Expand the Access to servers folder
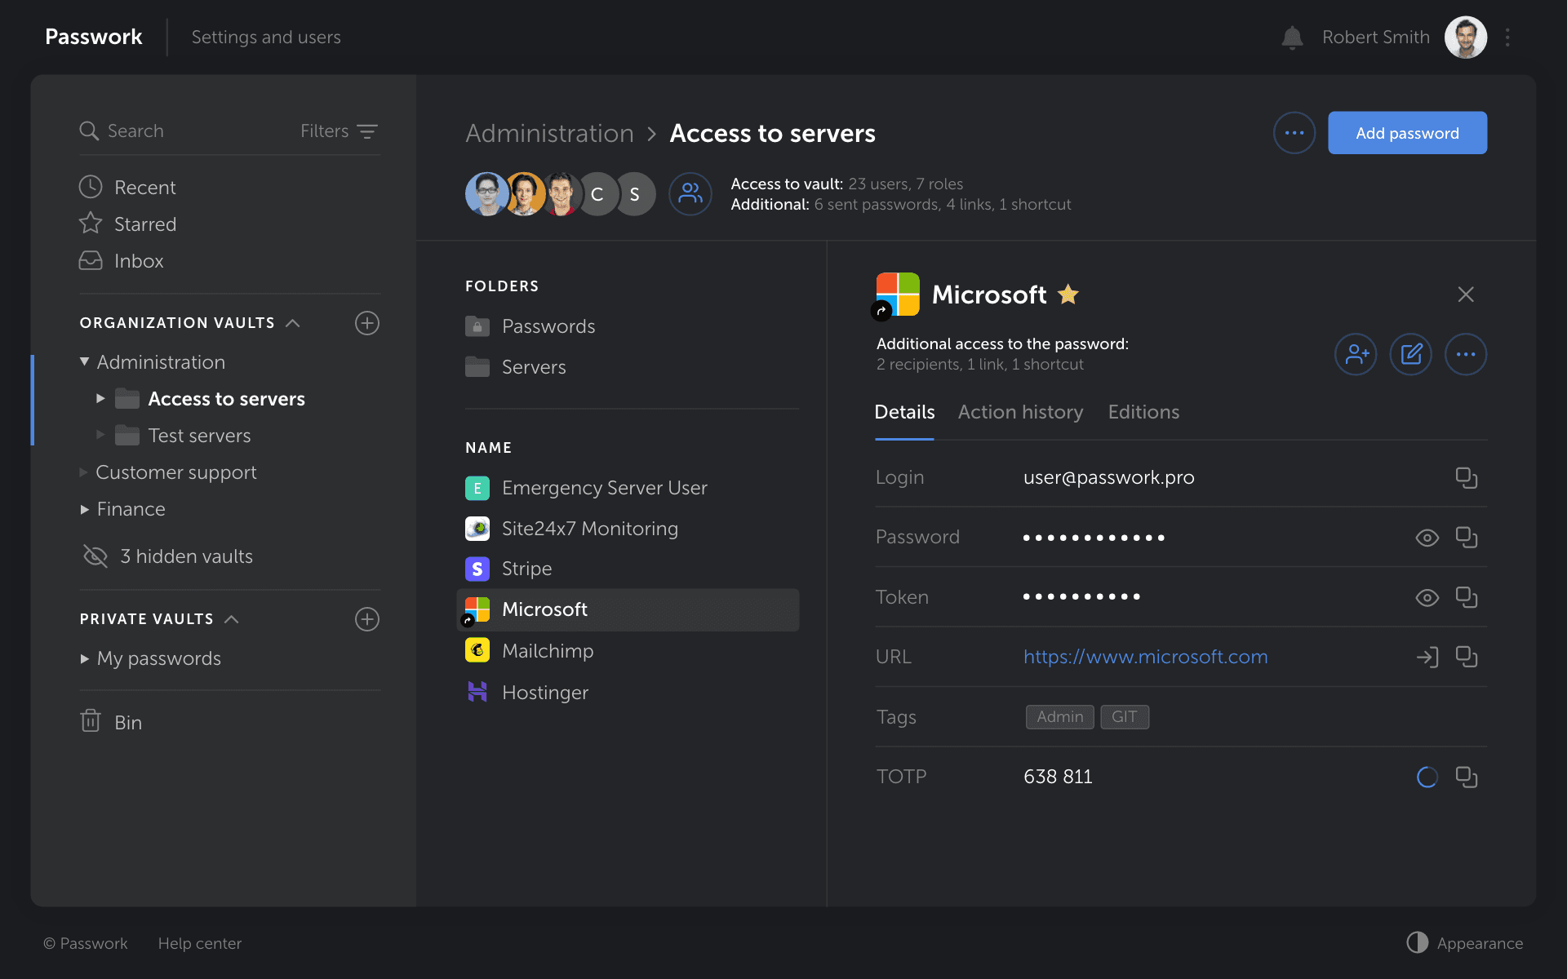 click(x=100, y=399)
